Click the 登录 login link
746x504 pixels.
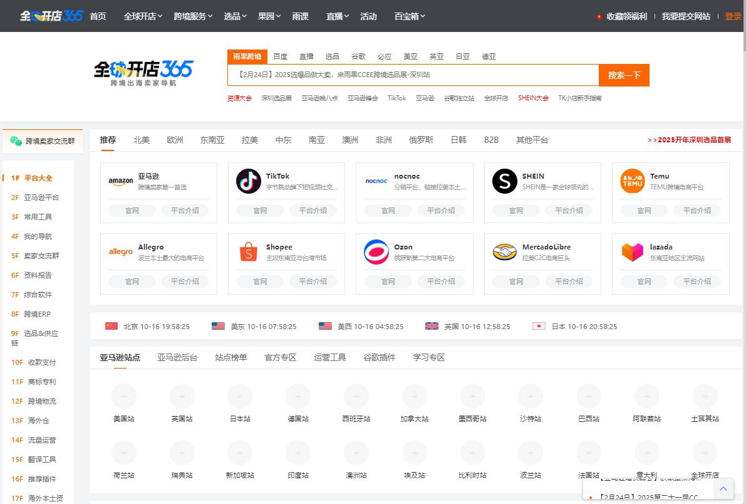click(x=733, y=16)
